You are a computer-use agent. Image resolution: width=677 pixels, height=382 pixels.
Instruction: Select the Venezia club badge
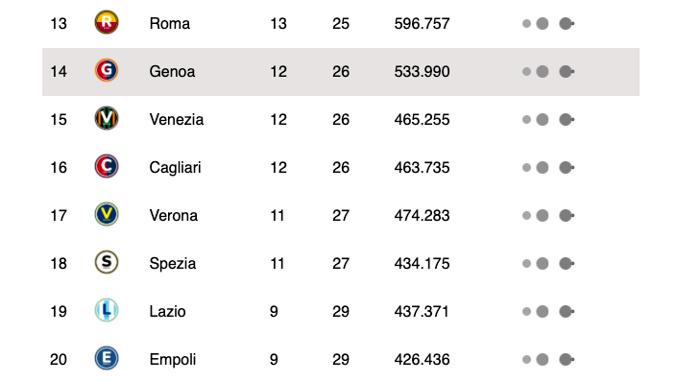[107, 118]
